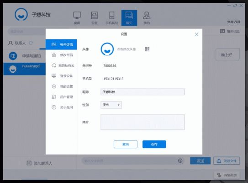Open the emoji picker icon in message box
This screenshot has height=183, width=248.
tap(180, 161)
